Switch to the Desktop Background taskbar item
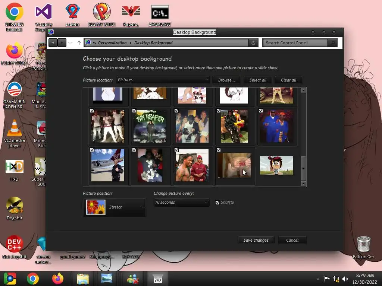Image resolution: width=382 pixels, height=286 pixels. 158,279
